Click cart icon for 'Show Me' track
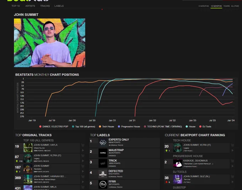This screenshot has height=190, width=242. pyautogui.click(x=83, y=177)
